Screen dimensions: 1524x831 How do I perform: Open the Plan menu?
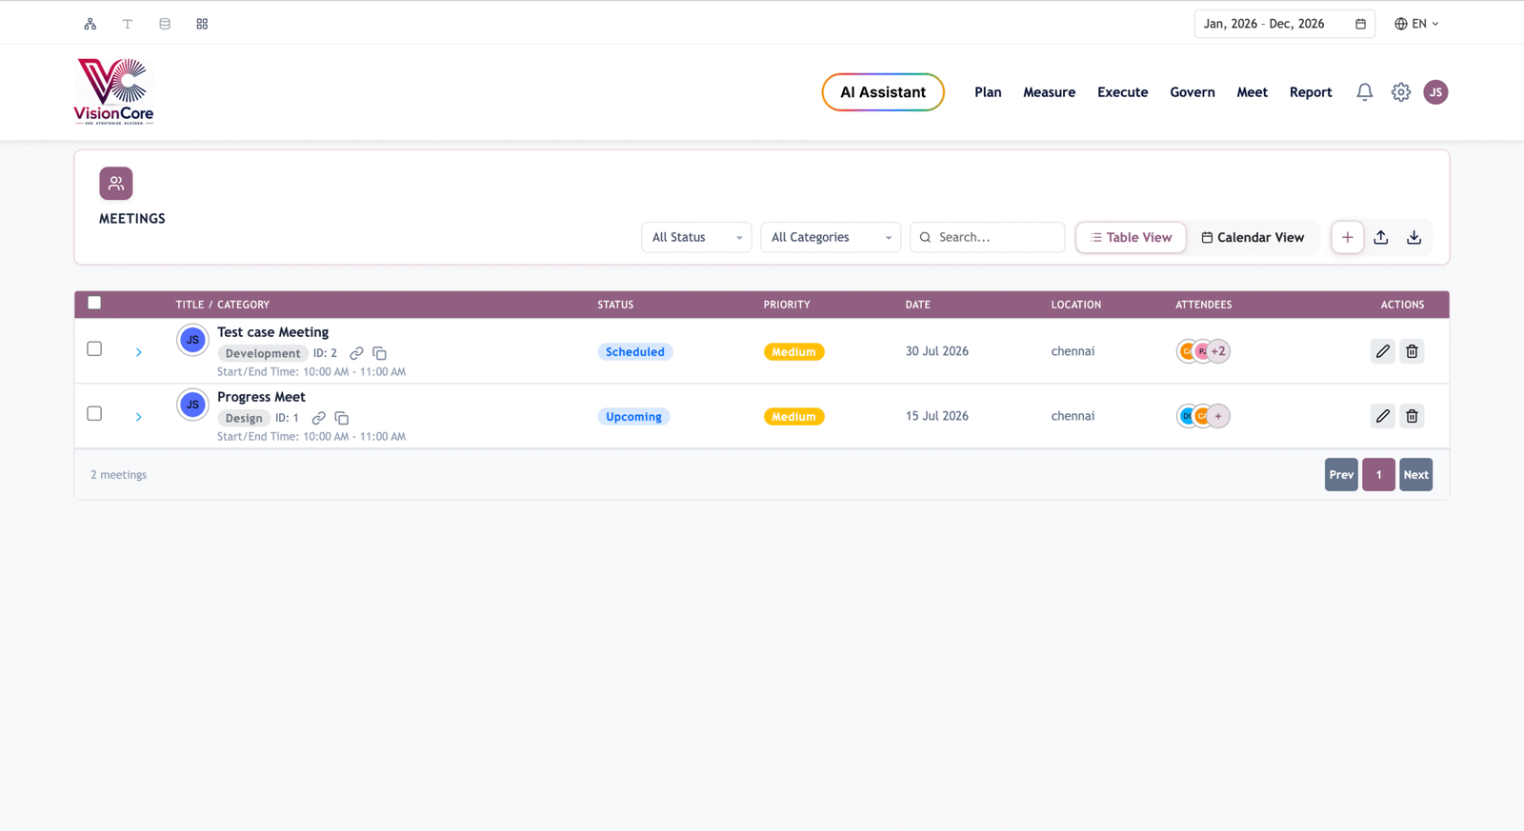pyautogui.click(x=988, y=92)
